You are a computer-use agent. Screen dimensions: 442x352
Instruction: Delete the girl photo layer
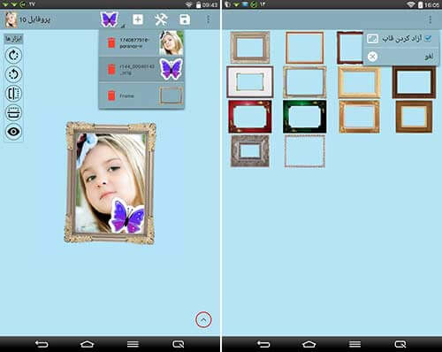pos(111,42)
